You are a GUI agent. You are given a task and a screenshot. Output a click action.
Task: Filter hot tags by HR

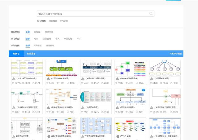pos(78,39)
